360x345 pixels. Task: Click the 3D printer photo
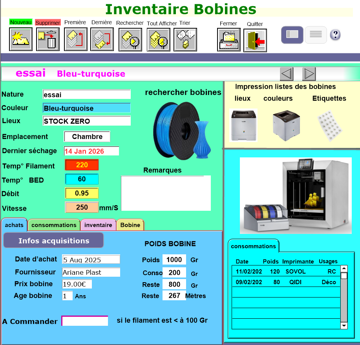pyautogui.click(x=296, y=195)
